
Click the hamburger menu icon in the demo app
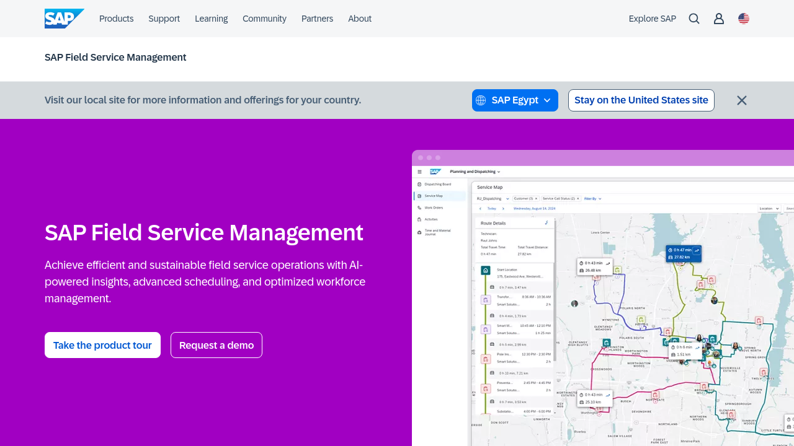(x=420, y=172)
